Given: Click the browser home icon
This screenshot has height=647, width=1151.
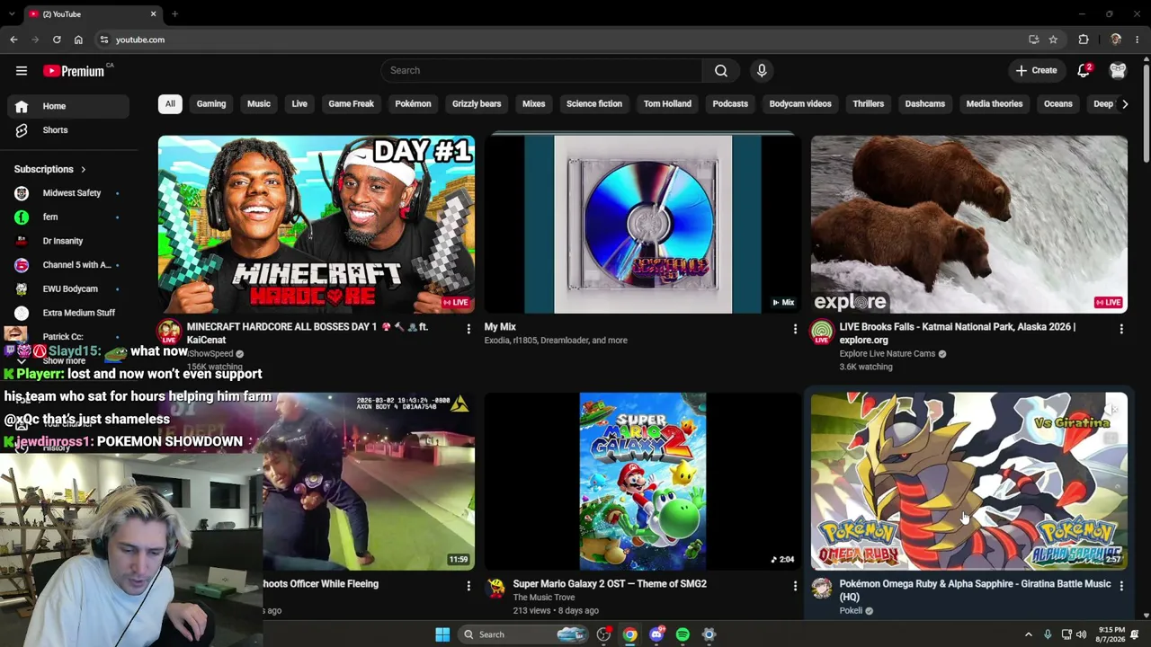Looking at the screenshot, I should click(78, 40).
